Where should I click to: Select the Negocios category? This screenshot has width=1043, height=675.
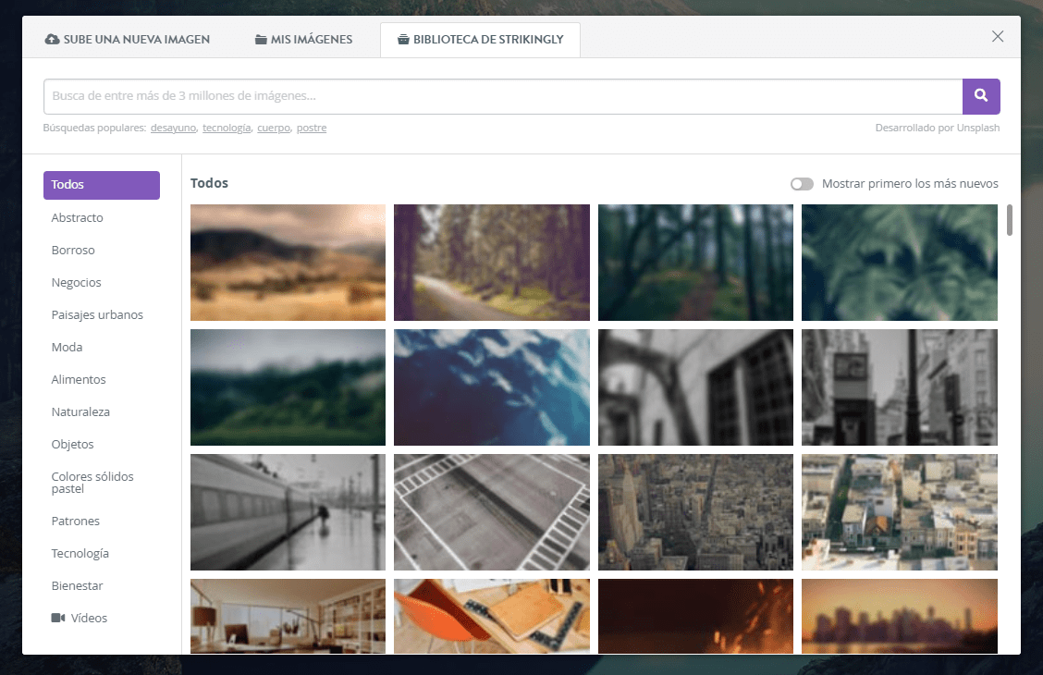77,283
